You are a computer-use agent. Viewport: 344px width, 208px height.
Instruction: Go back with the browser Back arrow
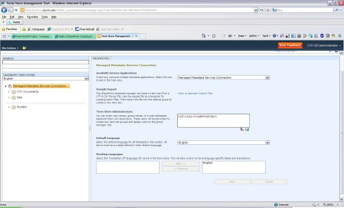point(4,10)
